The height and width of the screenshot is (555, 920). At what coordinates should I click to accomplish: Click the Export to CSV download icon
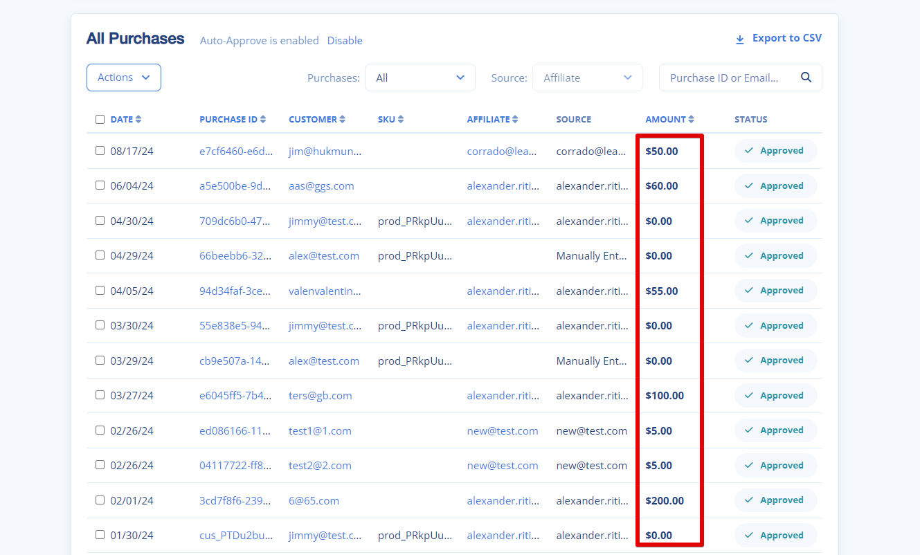[740, 39]
